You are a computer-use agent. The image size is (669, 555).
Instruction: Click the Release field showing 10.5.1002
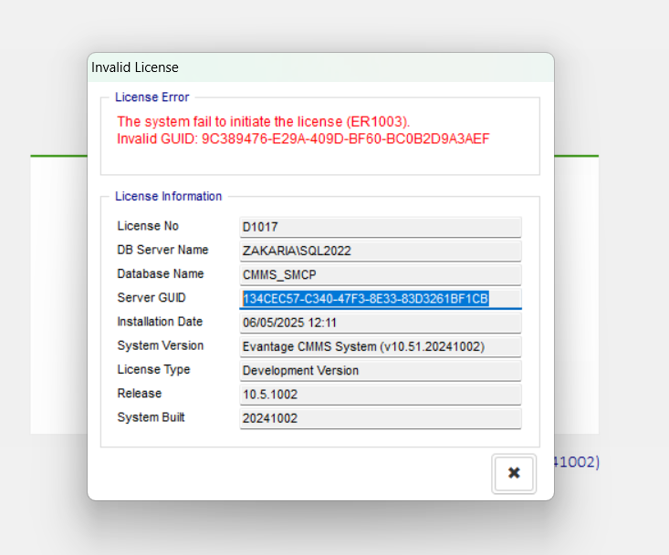380,395
